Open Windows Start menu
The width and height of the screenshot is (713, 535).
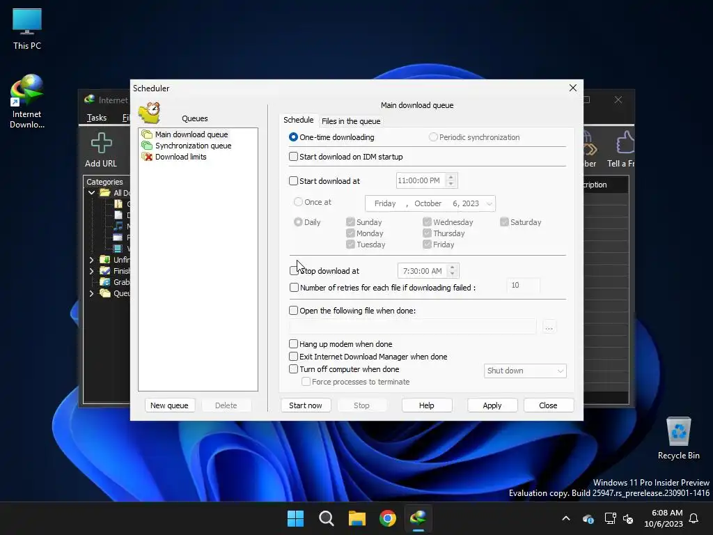click(295, 518)
